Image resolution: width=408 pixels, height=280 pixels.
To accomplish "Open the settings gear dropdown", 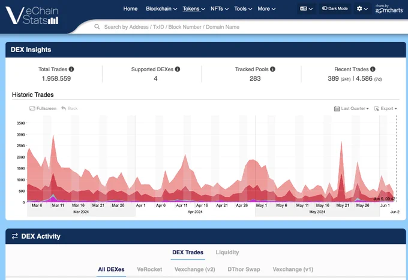I will (x=362, y=9).
